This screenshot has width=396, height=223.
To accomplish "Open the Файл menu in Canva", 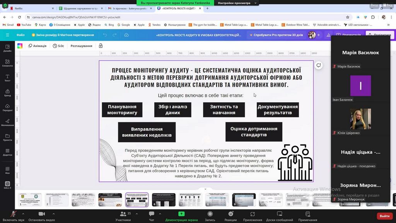I will point(20,35).
